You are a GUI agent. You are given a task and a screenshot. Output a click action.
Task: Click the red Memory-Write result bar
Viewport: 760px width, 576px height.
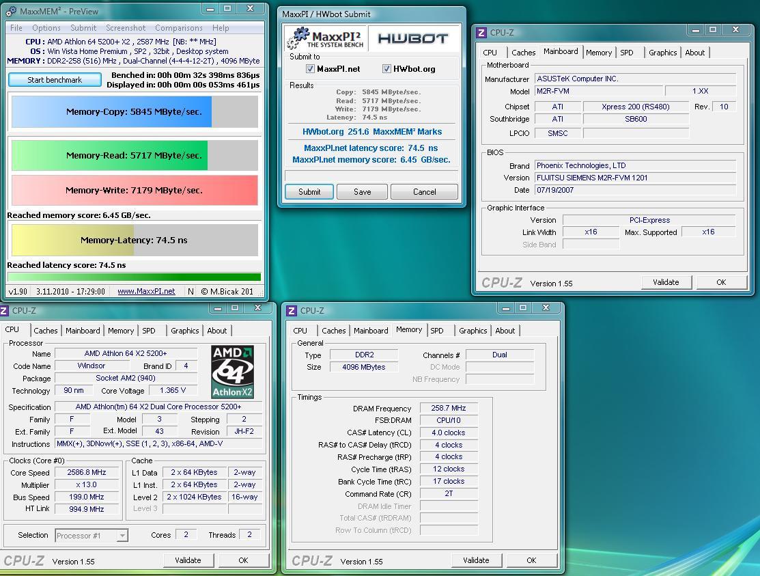135,190
